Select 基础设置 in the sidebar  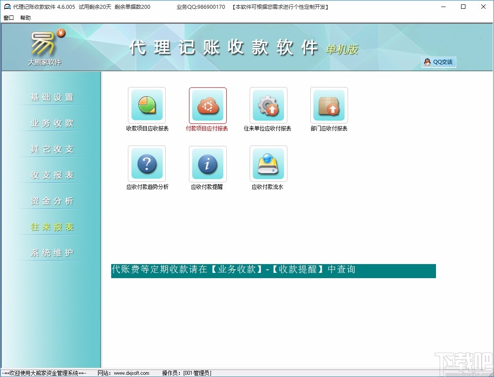(x=52, y=97)
